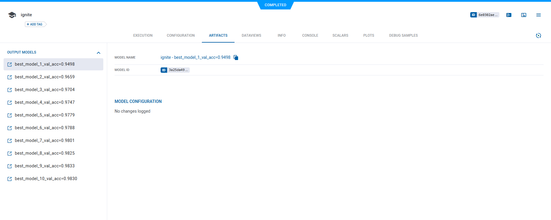This screenshot has height=220, width=551.
Task: Click the Add Tag button
Action: click(x=35, y=24)
